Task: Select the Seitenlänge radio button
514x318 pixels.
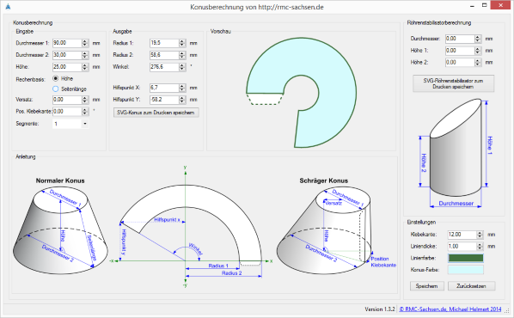Action: [x=55, y=89]
